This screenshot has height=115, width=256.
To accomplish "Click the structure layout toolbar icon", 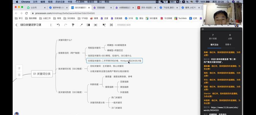I will (111, 25).
